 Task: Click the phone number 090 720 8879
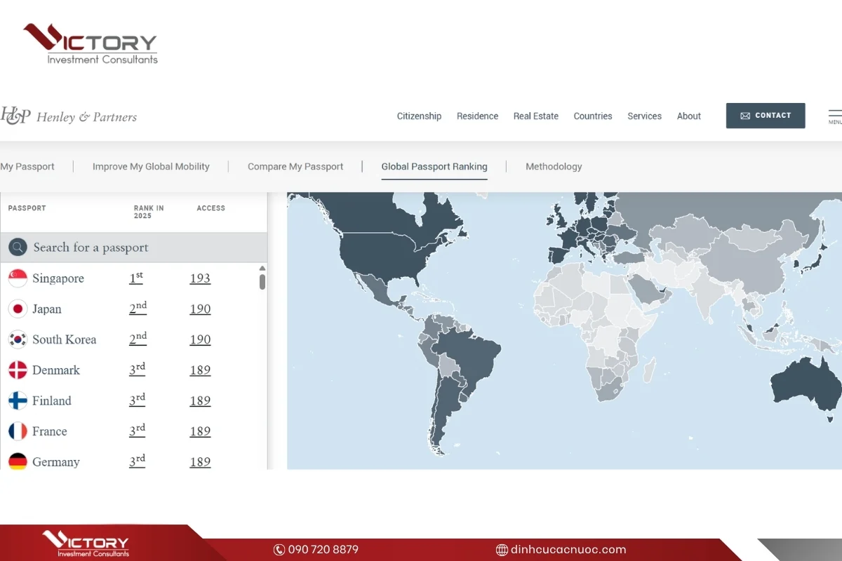tap(323, 550)
